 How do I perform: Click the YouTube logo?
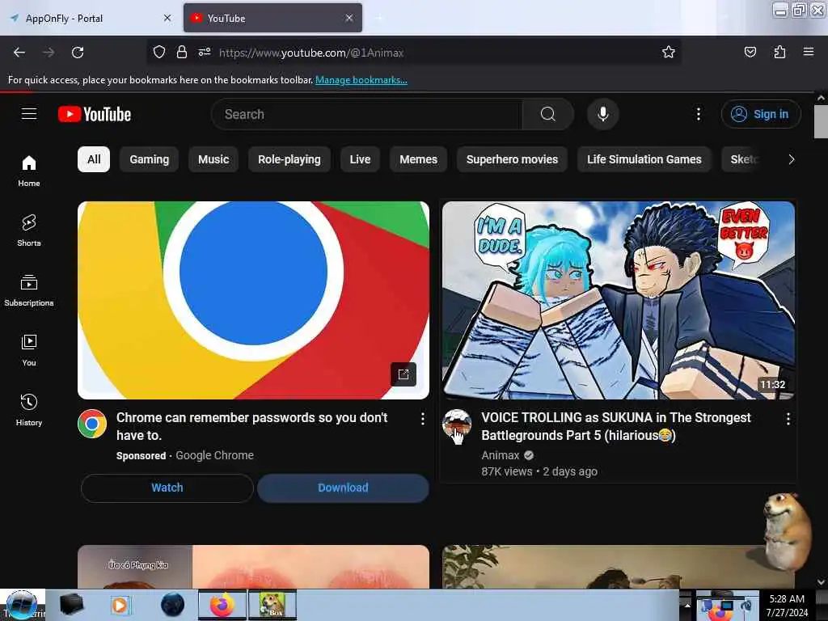pyautogui.click(x=95, y=114)
